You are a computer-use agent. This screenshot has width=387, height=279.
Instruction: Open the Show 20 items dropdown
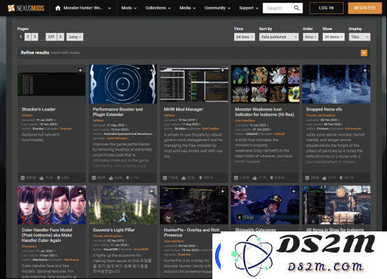pos(333,37)
